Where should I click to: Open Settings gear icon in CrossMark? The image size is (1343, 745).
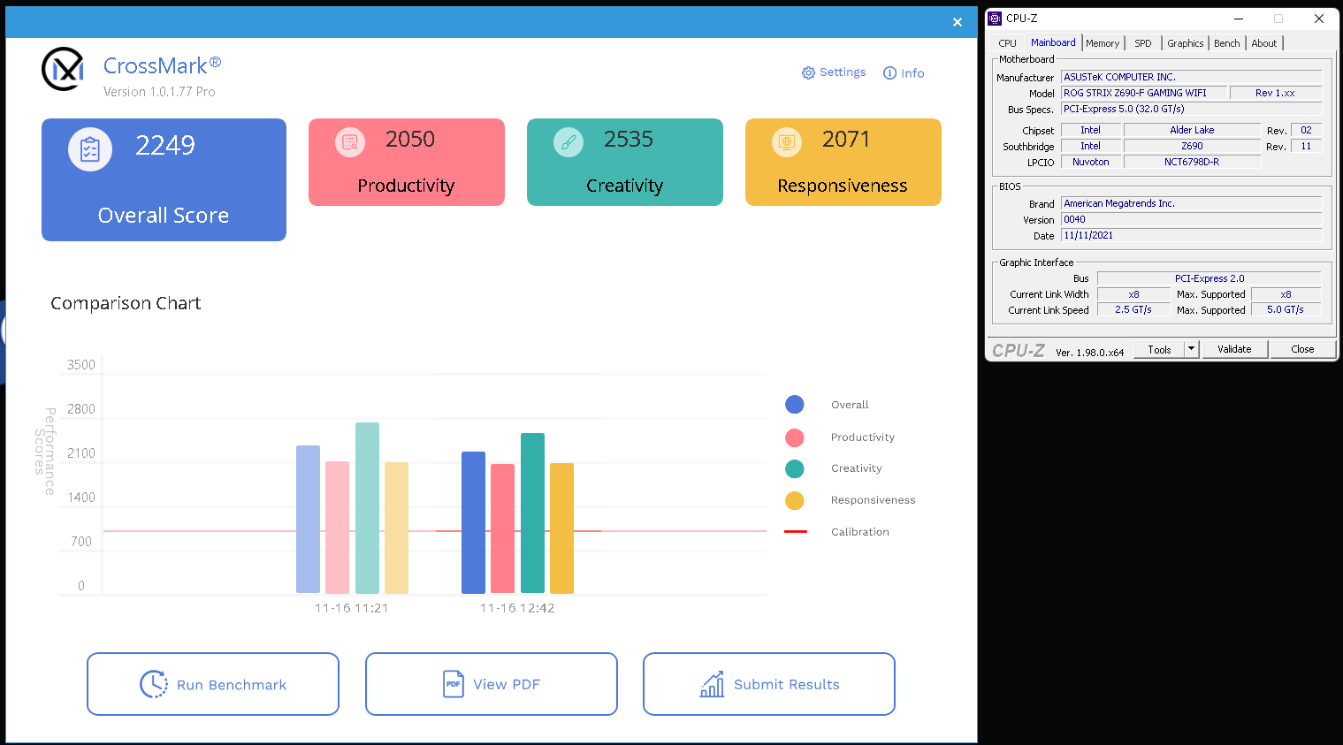click(x=808, y=73)
